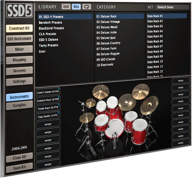Select 08 Deluxe Reggae category
Image resolution: width=192 pixels, height=178 pixels.
click(108, 54)
